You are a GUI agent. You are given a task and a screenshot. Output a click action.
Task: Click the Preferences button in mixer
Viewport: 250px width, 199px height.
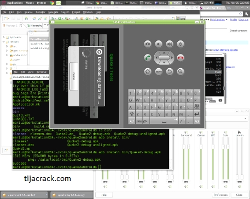[220, 195]
